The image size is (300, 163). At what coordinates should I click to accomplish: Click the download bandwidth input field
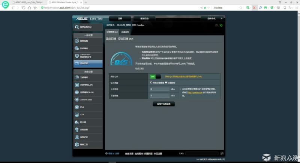(x=160, y=95)
